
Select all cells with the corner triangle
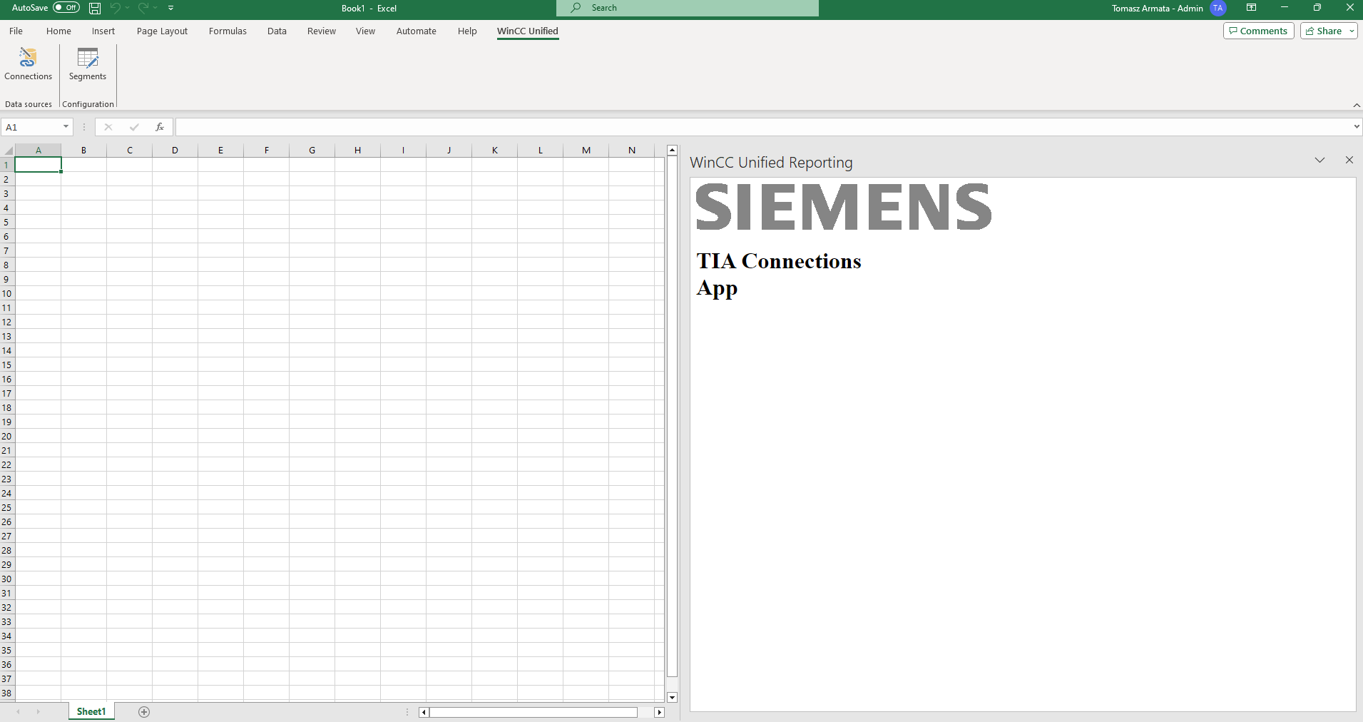point(8,151)
